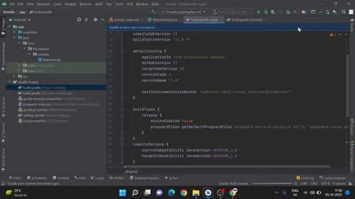Expand the manifests folder
Screen dimensions: 355x199
14,32
